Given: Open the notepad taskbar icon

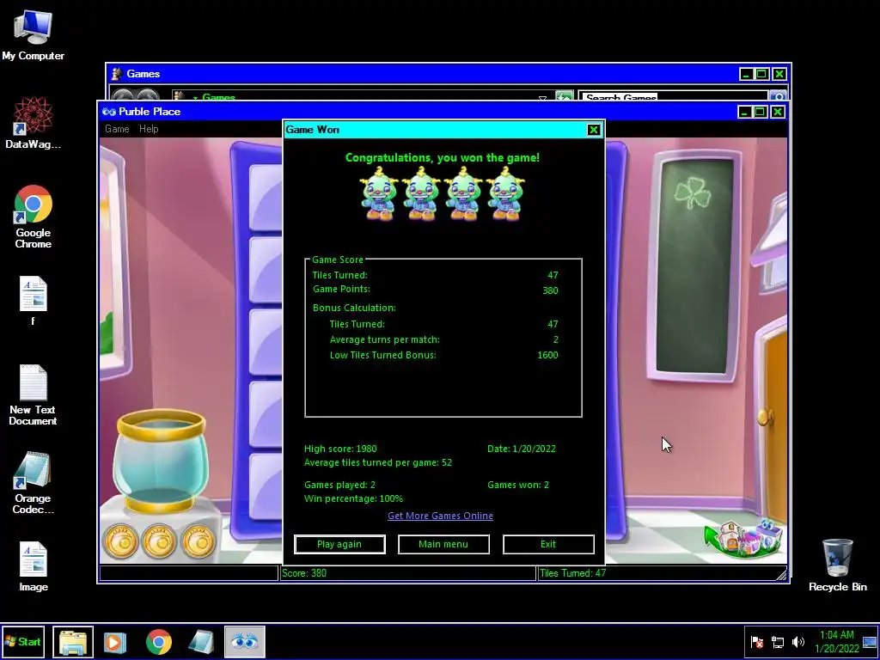Looking at the screenshot, I should tap(201, 642).
